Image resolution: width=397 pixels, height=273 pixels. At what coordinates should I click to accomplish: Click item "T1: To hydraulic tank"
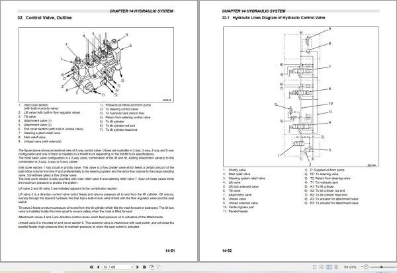pos(324,182)
